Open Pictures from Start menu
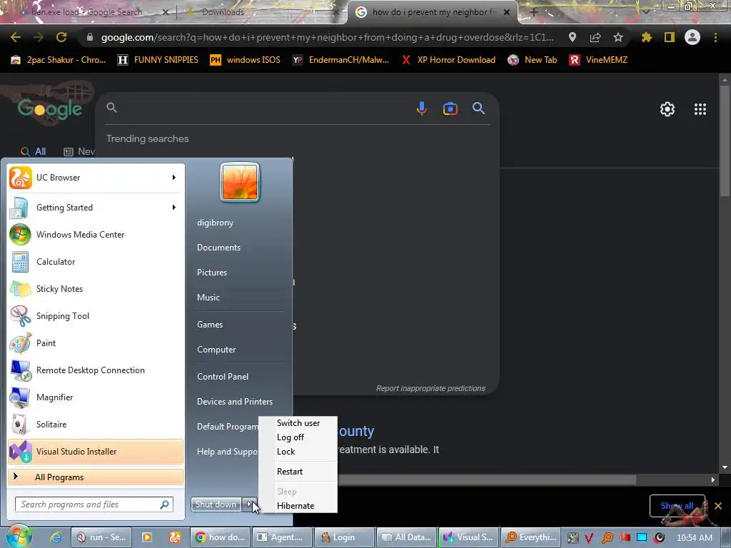 pyautogui.click(x=211, y=273)
